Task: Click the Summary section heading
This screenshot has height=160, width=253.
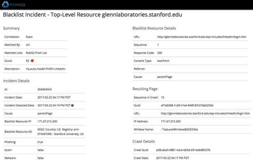Action: 11,28
